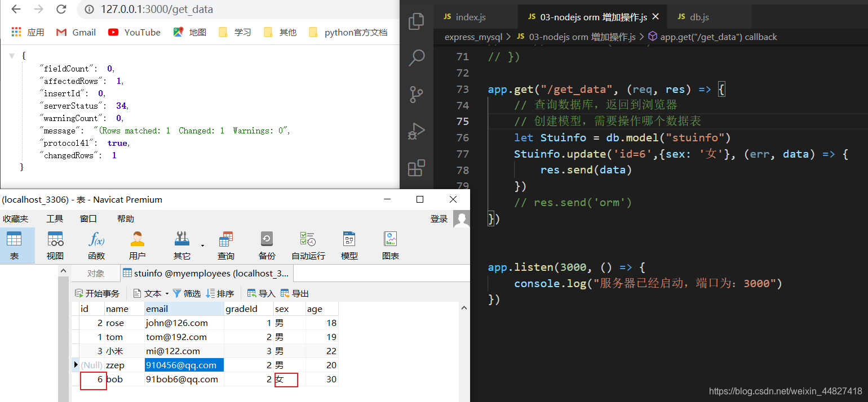868x402 pixels.
Task: Click the browser back arrow
Action: [x=16, y=10]
